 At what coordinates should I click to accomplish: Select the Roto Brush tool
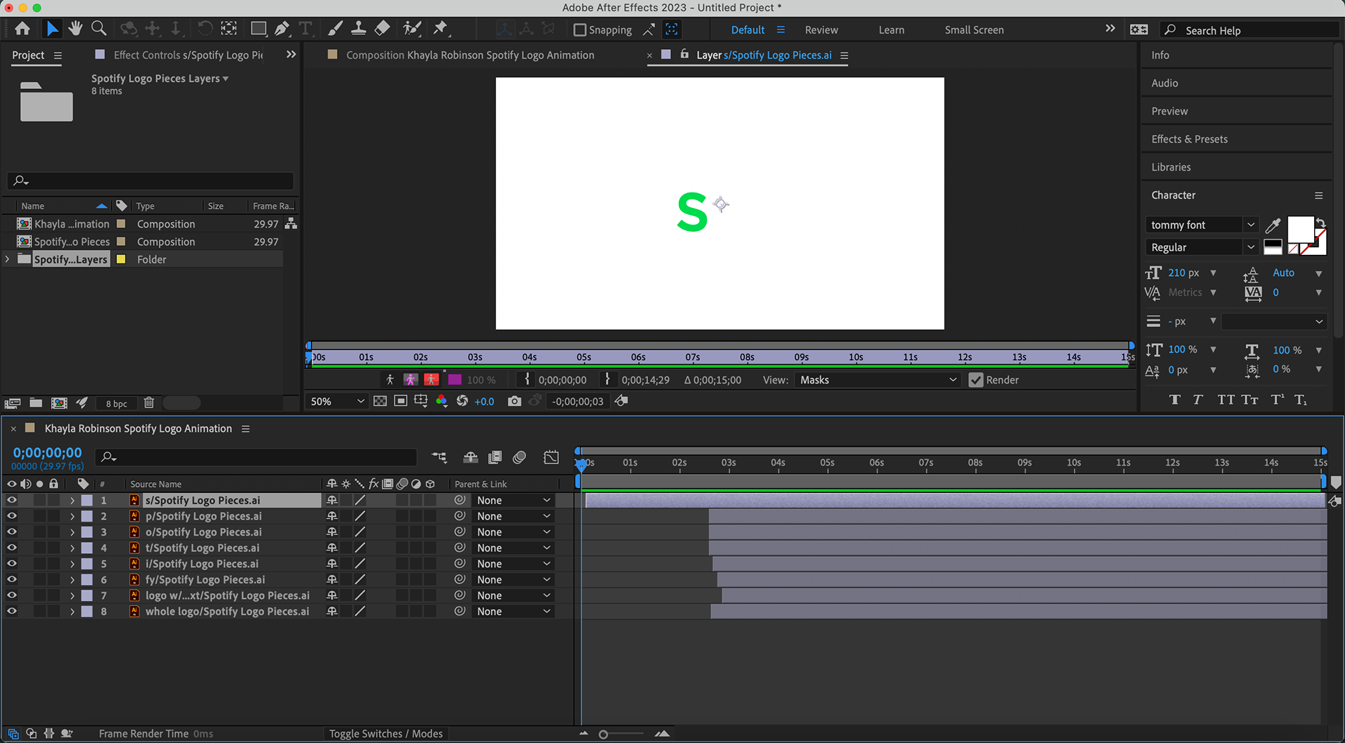[x=412, y=29]
